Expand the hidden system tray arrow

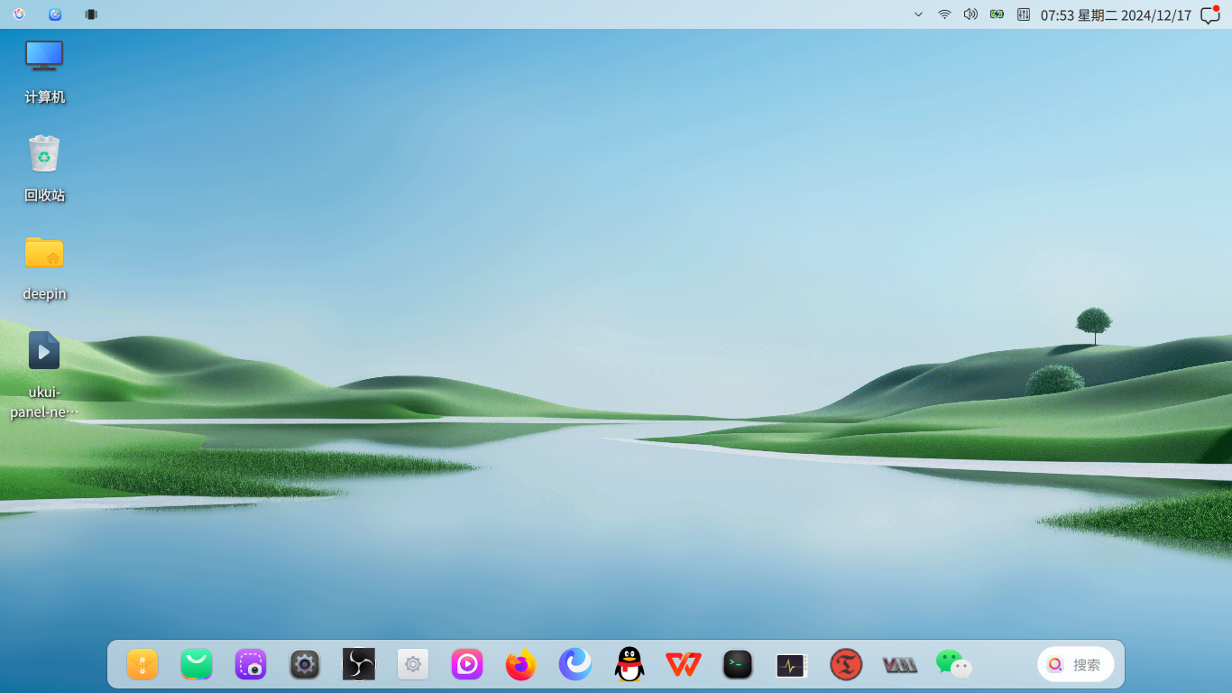coord(918,14)
